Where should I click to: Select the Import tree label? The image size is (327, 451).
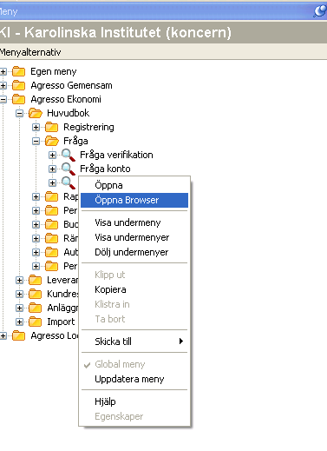[61, 322]
